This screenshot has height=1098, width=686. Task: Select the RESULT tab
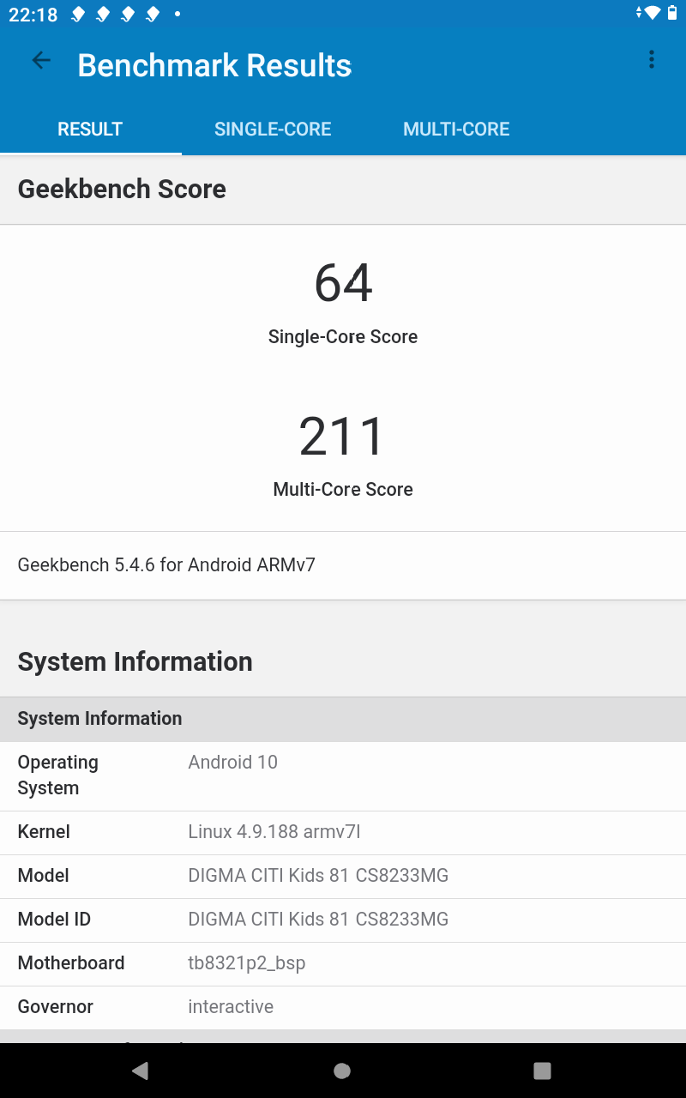[x=90, y=130]
